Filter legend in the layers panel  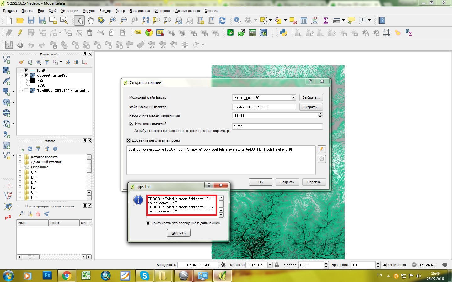[x=47, y=62]
